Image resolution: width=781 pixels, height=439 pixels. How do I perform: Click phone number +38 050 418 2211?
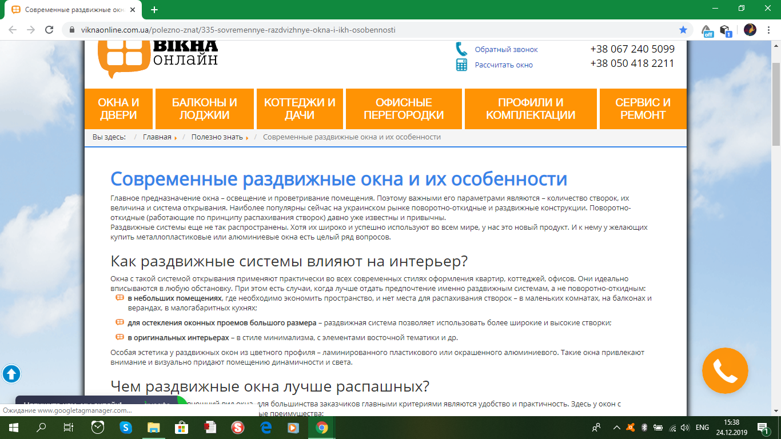tap(632, 63)
